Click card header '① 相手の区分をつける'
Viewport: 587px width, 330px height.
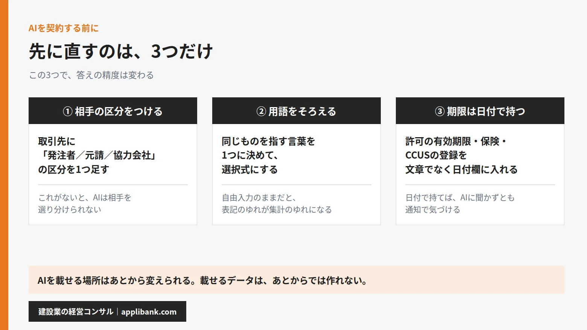click(x=113, y=111)
